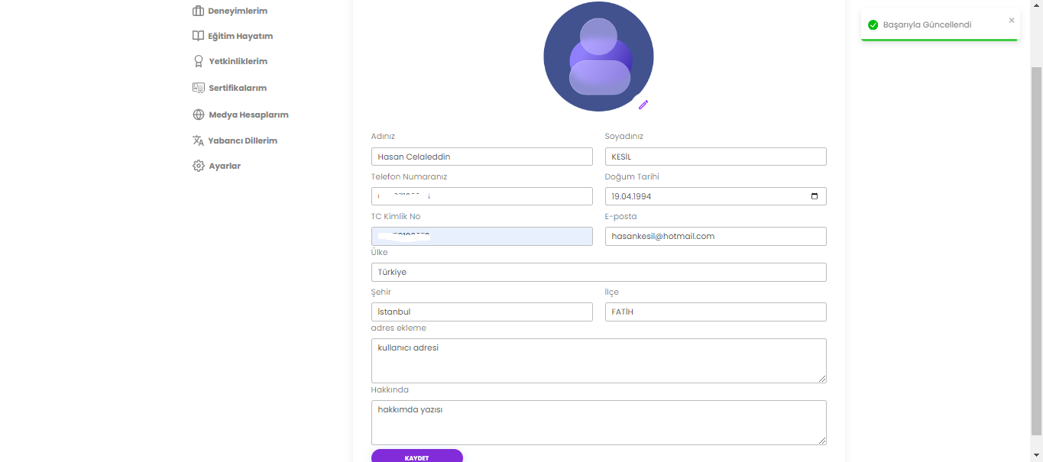The width and height of the screenshot is (1043, 462).
Task: Click the KAYDET save button
Action: point(417,457)
